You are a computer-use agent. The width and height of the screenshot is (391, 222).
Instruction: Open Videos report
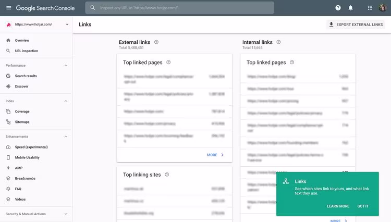coord(20,199)
